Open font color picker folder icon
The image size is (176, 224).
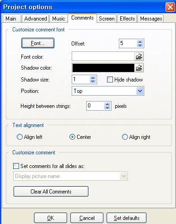139,56
